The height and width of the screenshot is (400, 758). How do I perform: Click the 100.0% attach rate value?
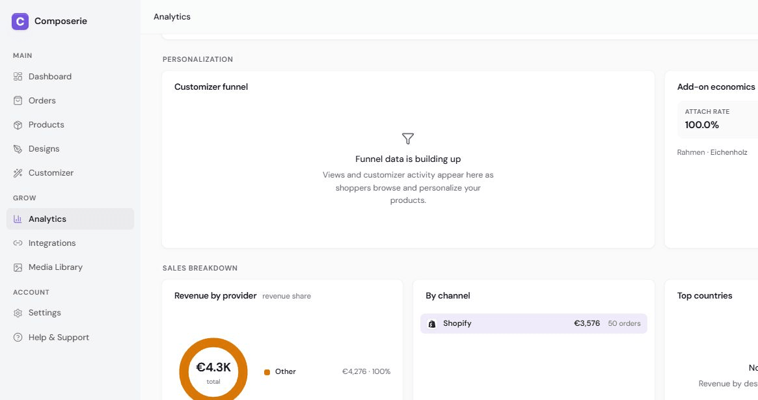(702, 125)
